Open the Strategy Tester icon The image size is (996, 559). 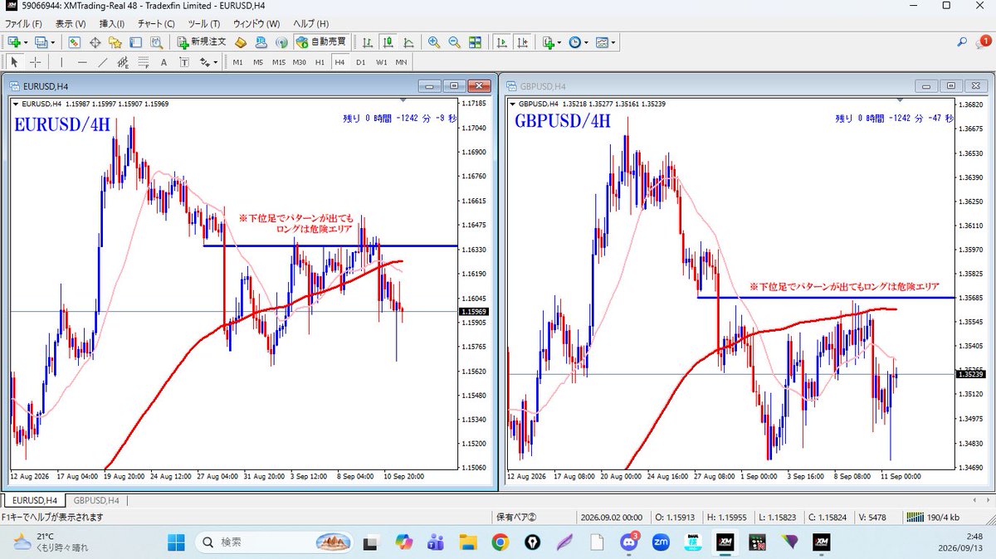156,42
